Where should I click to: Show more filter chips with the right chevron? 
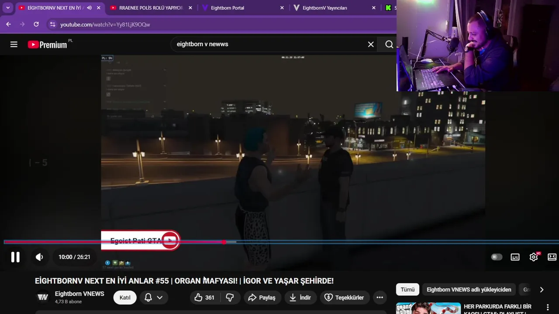[542, 290]
